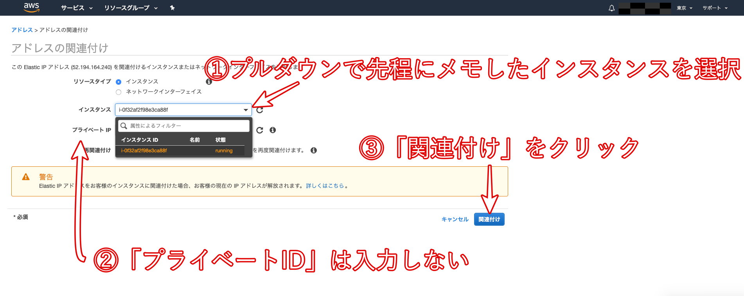Select the ネットワークインターフェイス radio option
This screenshot has width=744, height=296.
coord(119,92)
